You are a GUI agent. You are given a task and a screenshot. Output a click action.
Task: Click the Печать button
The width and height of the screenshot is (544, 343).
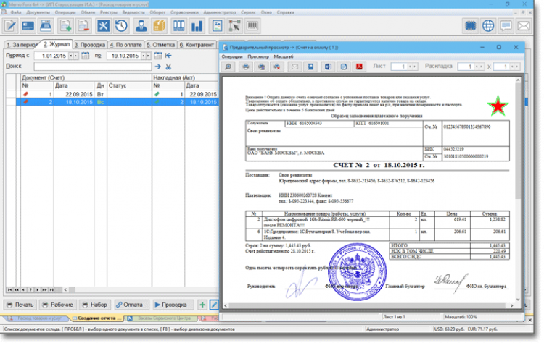point(20,305)
